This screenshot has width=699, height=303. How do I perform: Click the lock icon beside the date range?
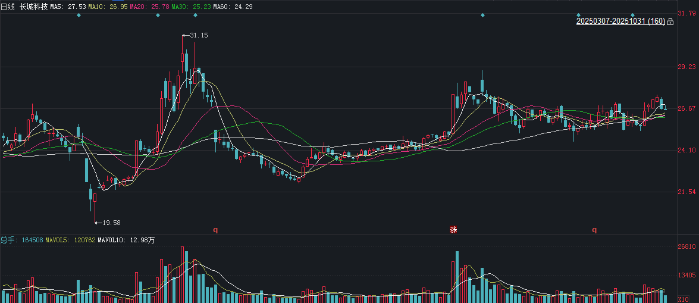(x=670, y=22)
